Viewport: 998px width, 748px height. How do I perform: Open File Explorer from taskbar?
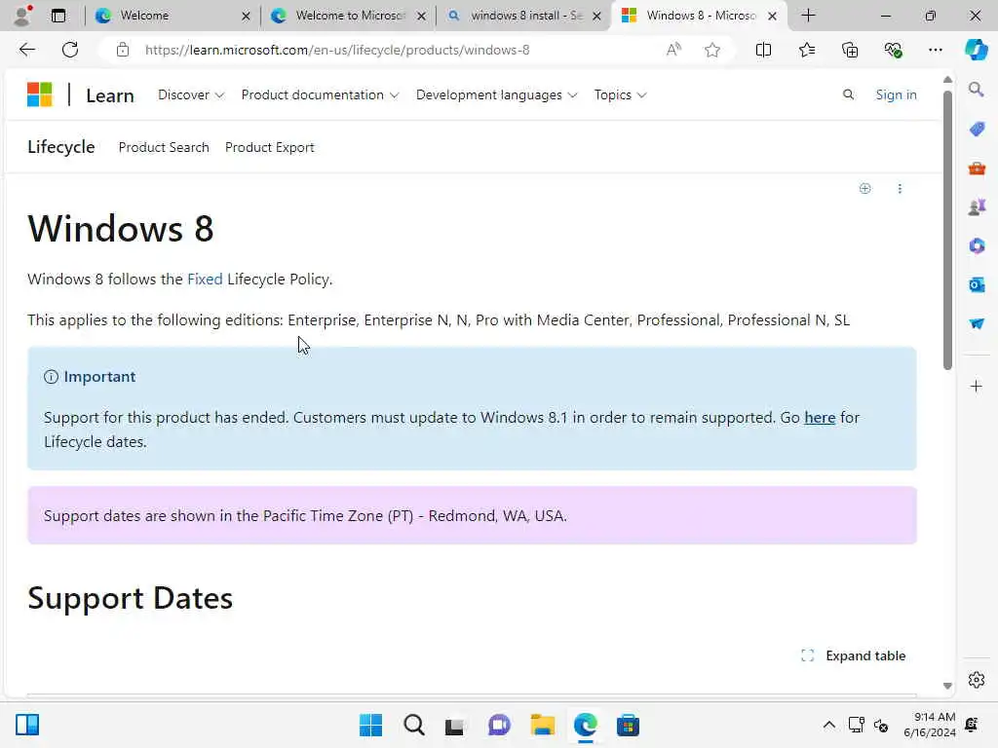542,725
